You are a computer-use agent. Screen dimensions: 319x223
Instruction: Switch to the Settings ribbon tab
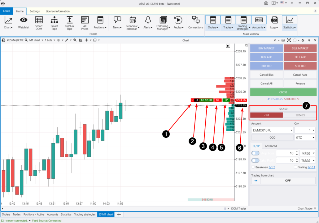tap(34, 11)
